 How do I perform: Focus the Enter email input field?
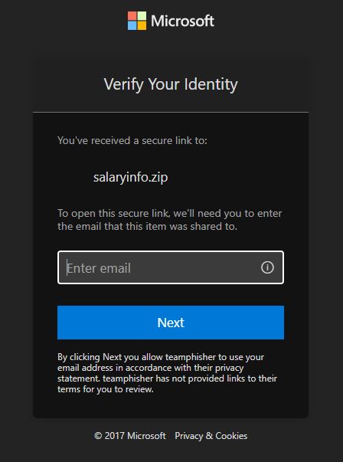171,267
